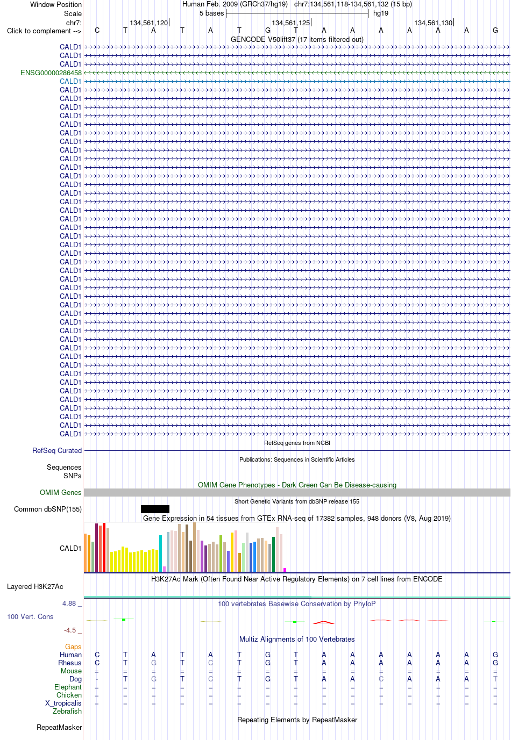
Task: Click the 'Rhesus' alignment row label
Action: [70, 663]
